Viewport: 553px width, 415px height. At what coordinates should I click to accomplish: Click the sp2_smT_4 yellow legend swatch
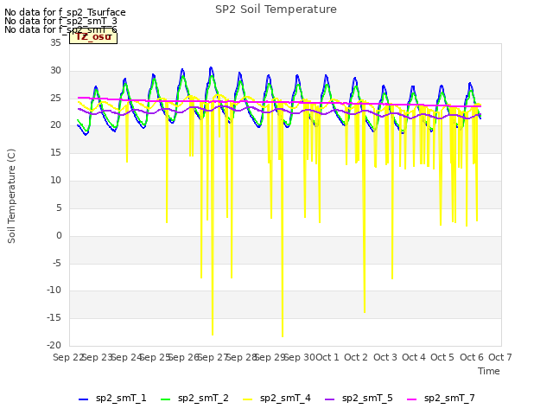point(248,399)
